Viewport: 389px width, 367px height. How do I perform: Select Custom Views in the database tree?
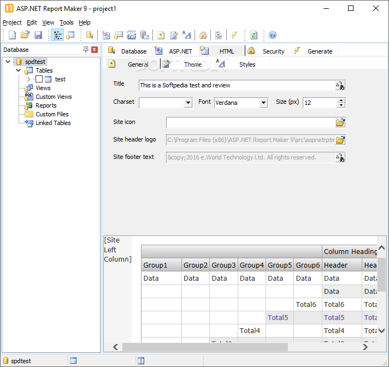tap(54, 97)
